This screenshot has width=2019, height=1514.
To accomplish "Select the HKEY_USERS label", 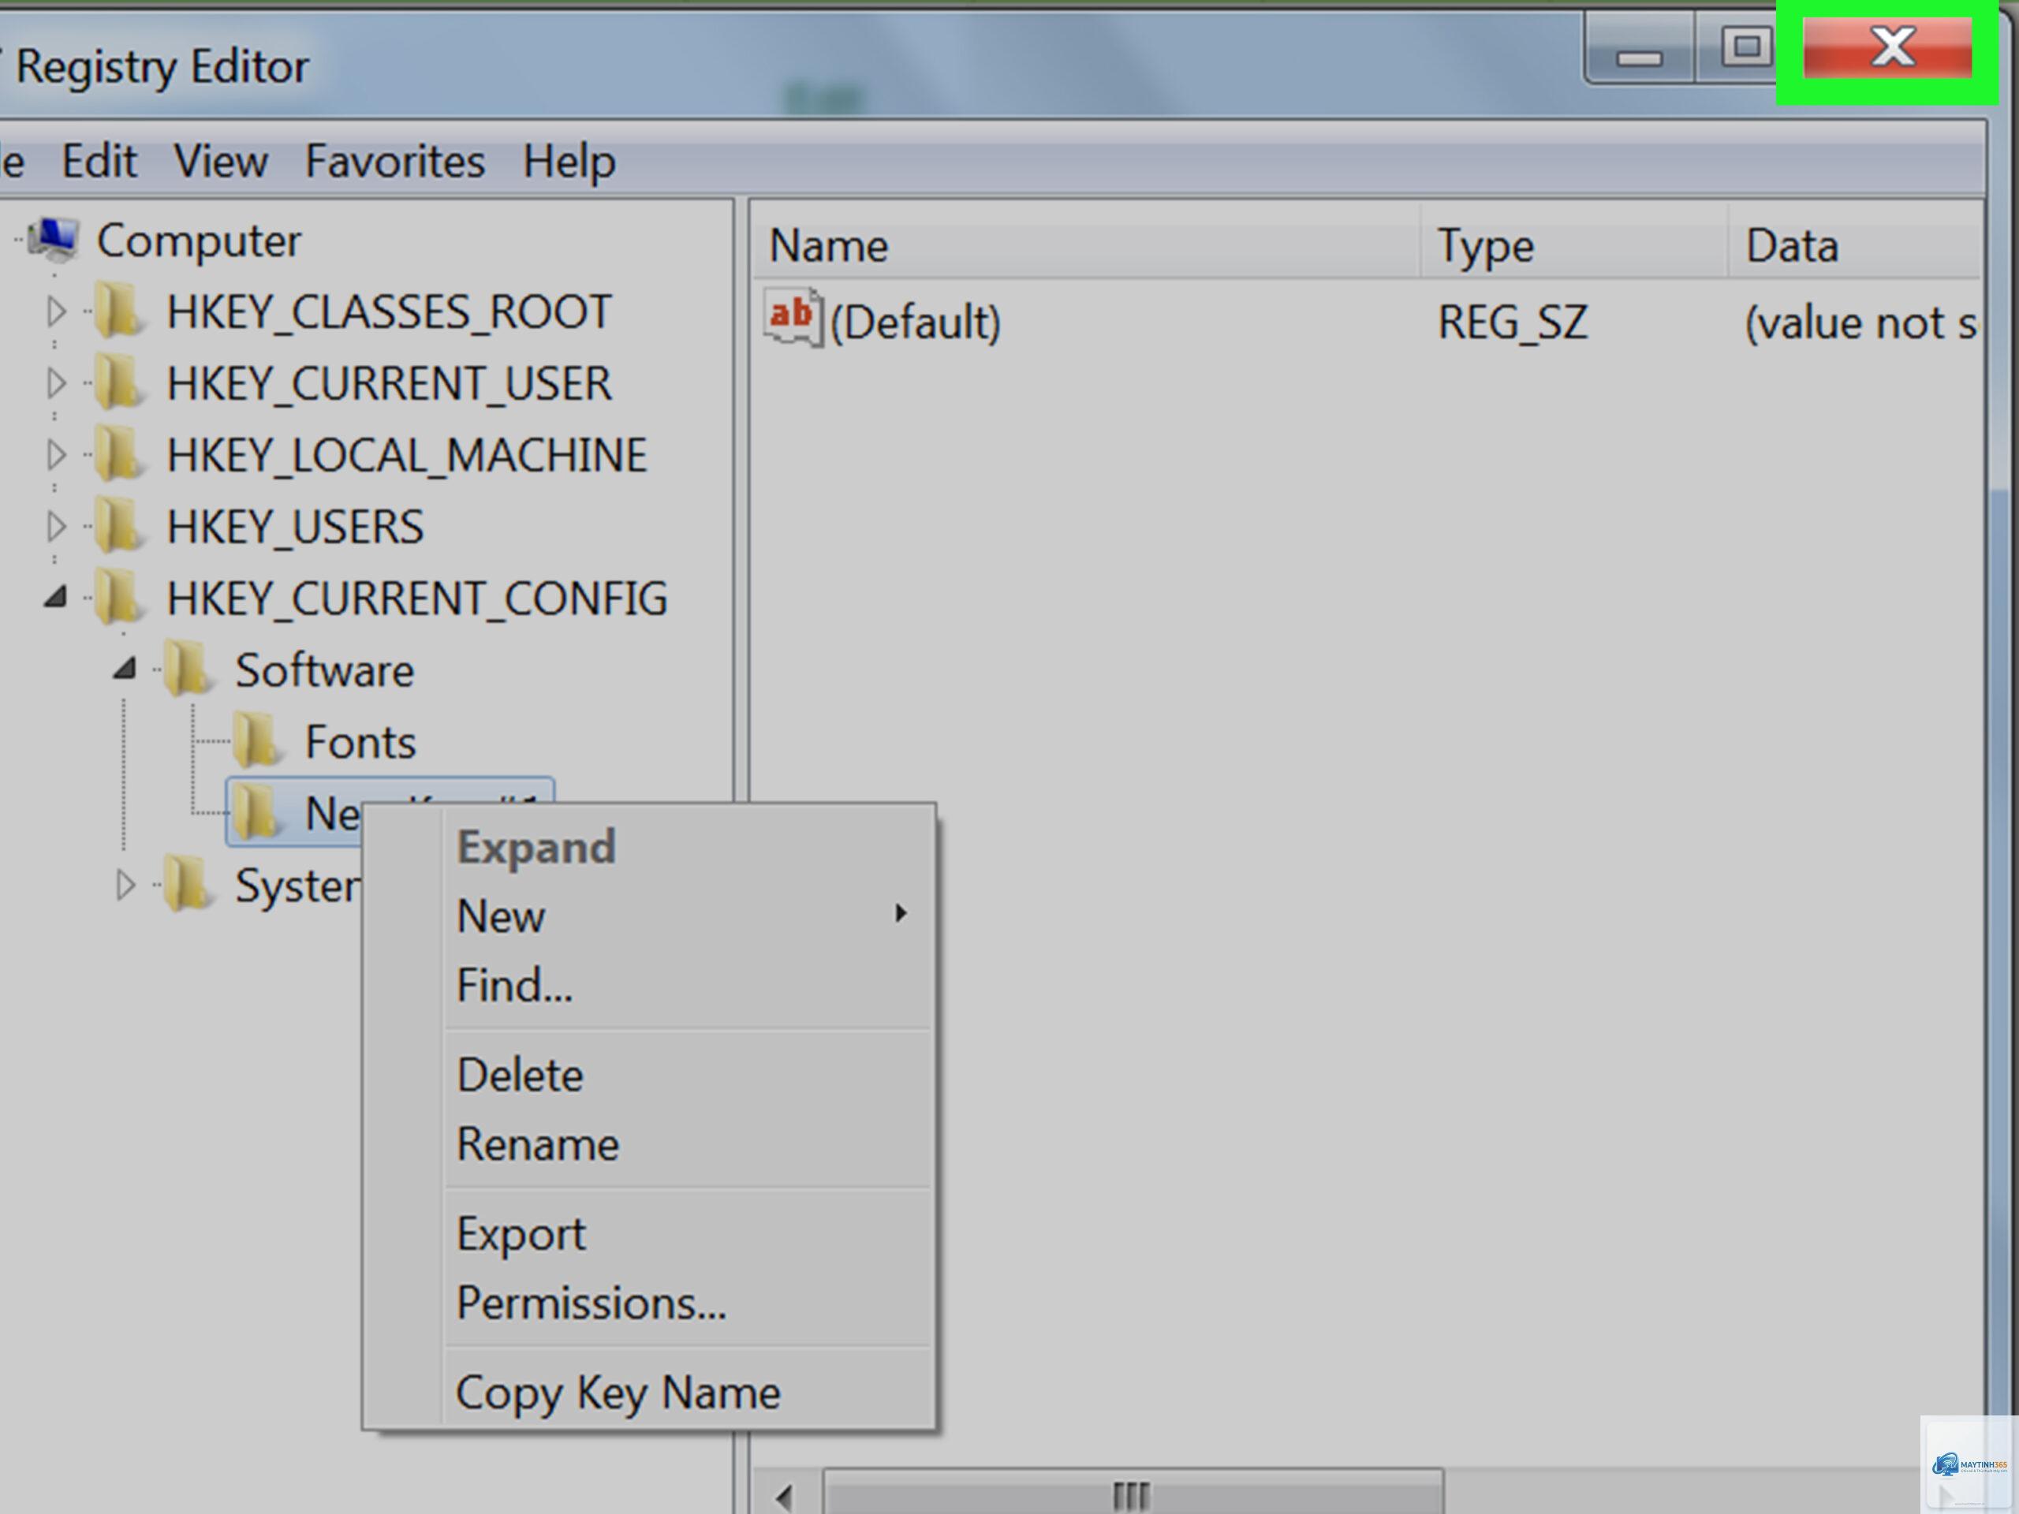I will pos(295,527).
